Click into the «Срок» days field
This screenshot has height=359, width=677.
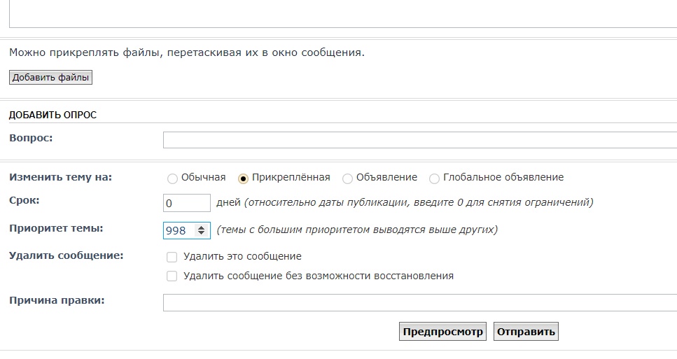point(186,203)
